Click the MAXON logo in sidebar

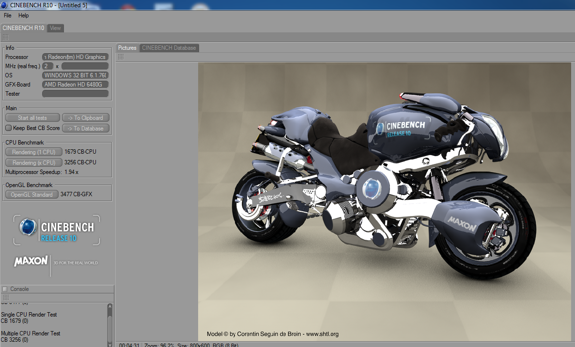31,261
